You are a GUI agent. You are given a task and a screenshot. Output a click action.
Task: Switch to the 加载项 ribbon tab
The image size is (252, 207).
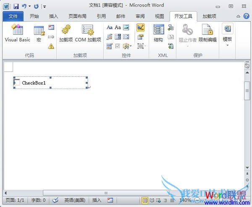(x=210, y=16)
